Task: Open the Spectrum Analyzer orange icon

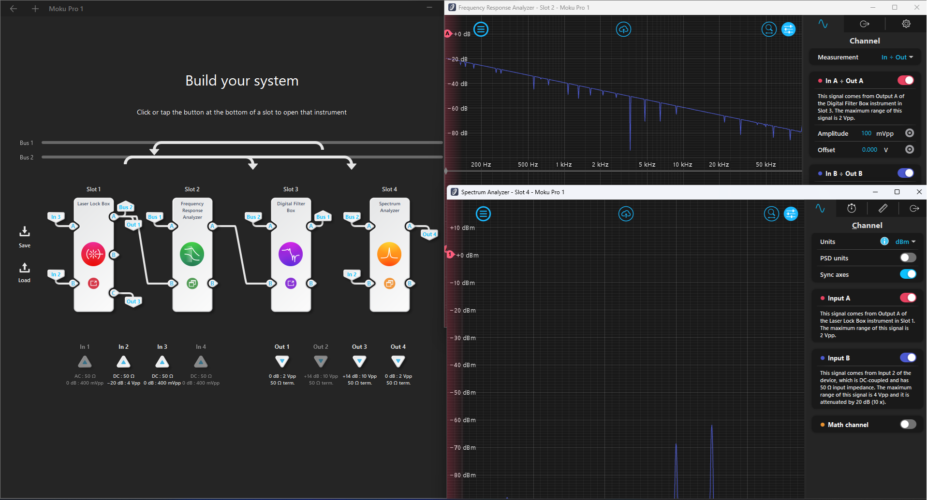Action: click(389, 254)
